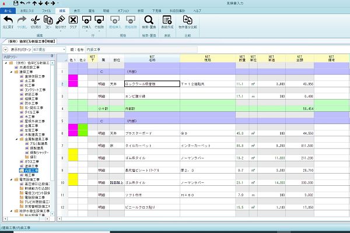
Task: Click the 貼り付け paste brush icon
Action: point(60,20)
